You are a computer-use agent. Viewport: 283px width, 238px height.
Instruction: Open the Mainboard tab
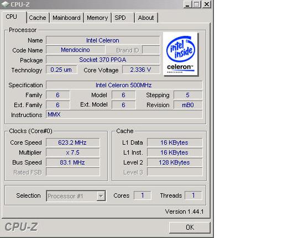click(66, 18)
